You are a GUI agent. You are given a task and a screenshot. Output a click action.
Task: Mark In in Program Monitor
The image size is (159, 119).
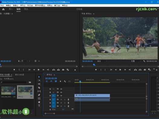pos(101,70)
